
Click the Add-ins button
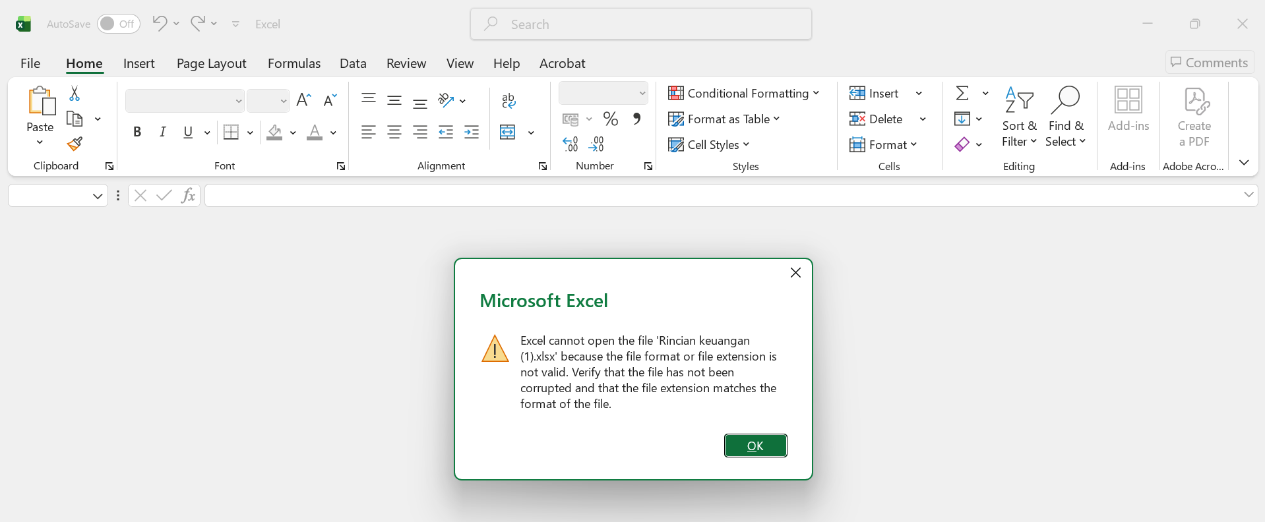pos(1128,109)
